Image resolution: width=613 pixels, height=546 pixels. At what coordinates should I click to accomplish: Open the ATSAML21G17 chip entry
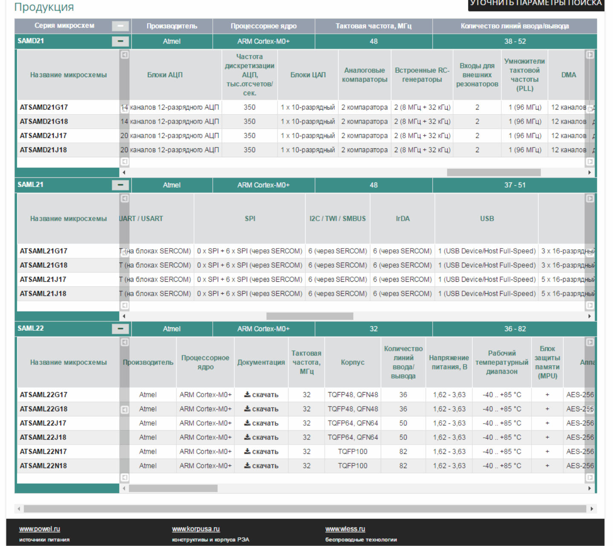(43, 251)
